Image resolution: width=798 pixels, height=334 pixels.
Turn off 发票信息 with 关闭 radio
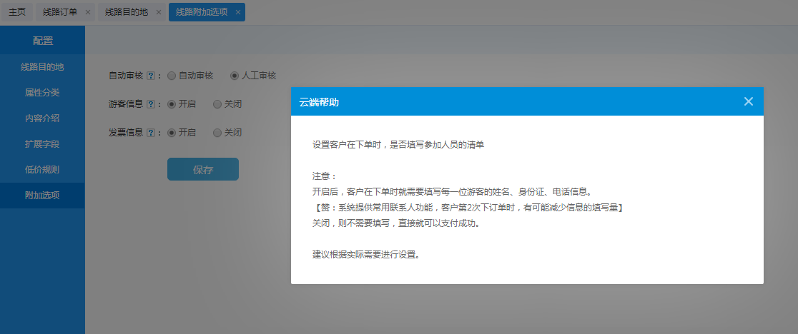(217, 133)
